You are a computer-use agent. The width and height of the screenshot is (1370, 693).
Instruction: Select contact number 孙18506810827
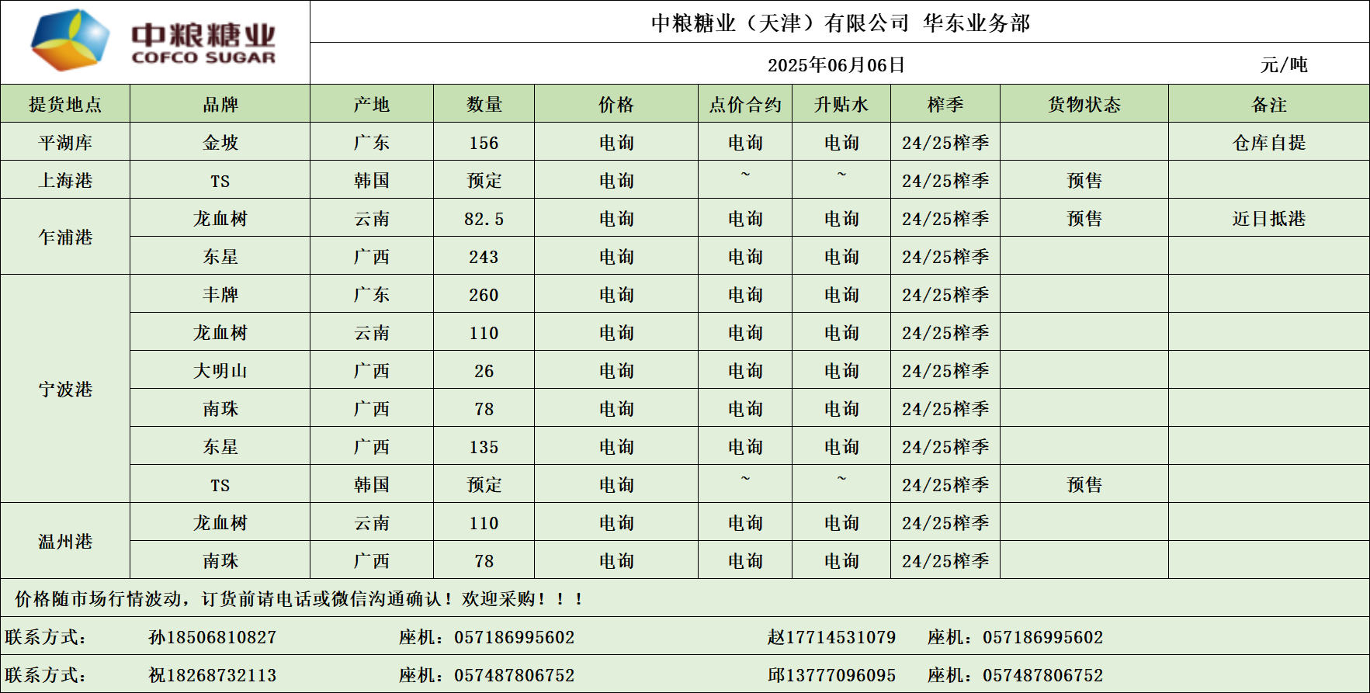212,636
